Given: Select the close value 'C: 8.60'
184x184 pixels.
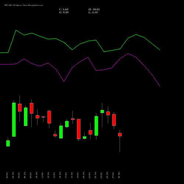Looking at the screenshot, I should click(64, 10).
